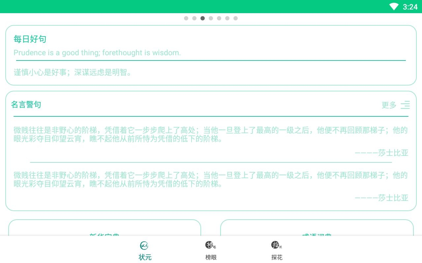Tap the 更多 link in 名言警句
Screen dimensions: 422x263
(389, 105)
